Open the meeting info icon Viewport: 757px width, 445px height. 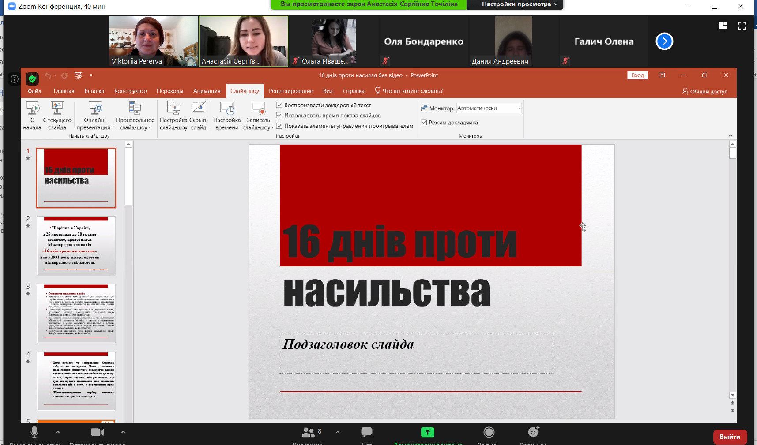point(15,79)
